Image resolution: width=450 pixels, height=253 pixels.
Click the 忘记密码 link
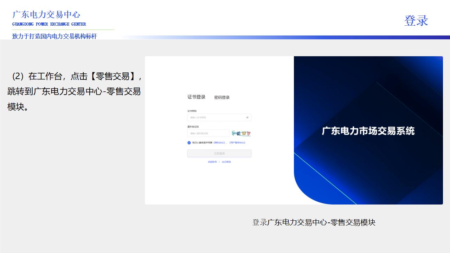(x=226, y=162)
